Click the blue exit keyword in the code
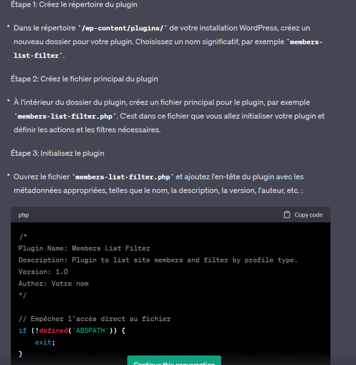The image size is (356, 365). coord(43,342)
